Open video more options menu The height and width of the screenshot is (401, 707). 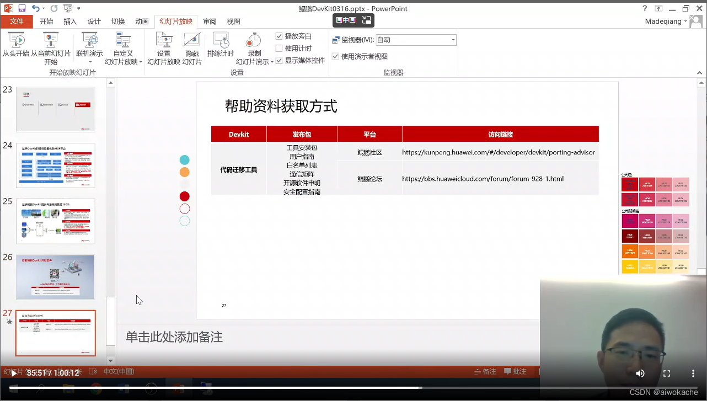(693, 373)
